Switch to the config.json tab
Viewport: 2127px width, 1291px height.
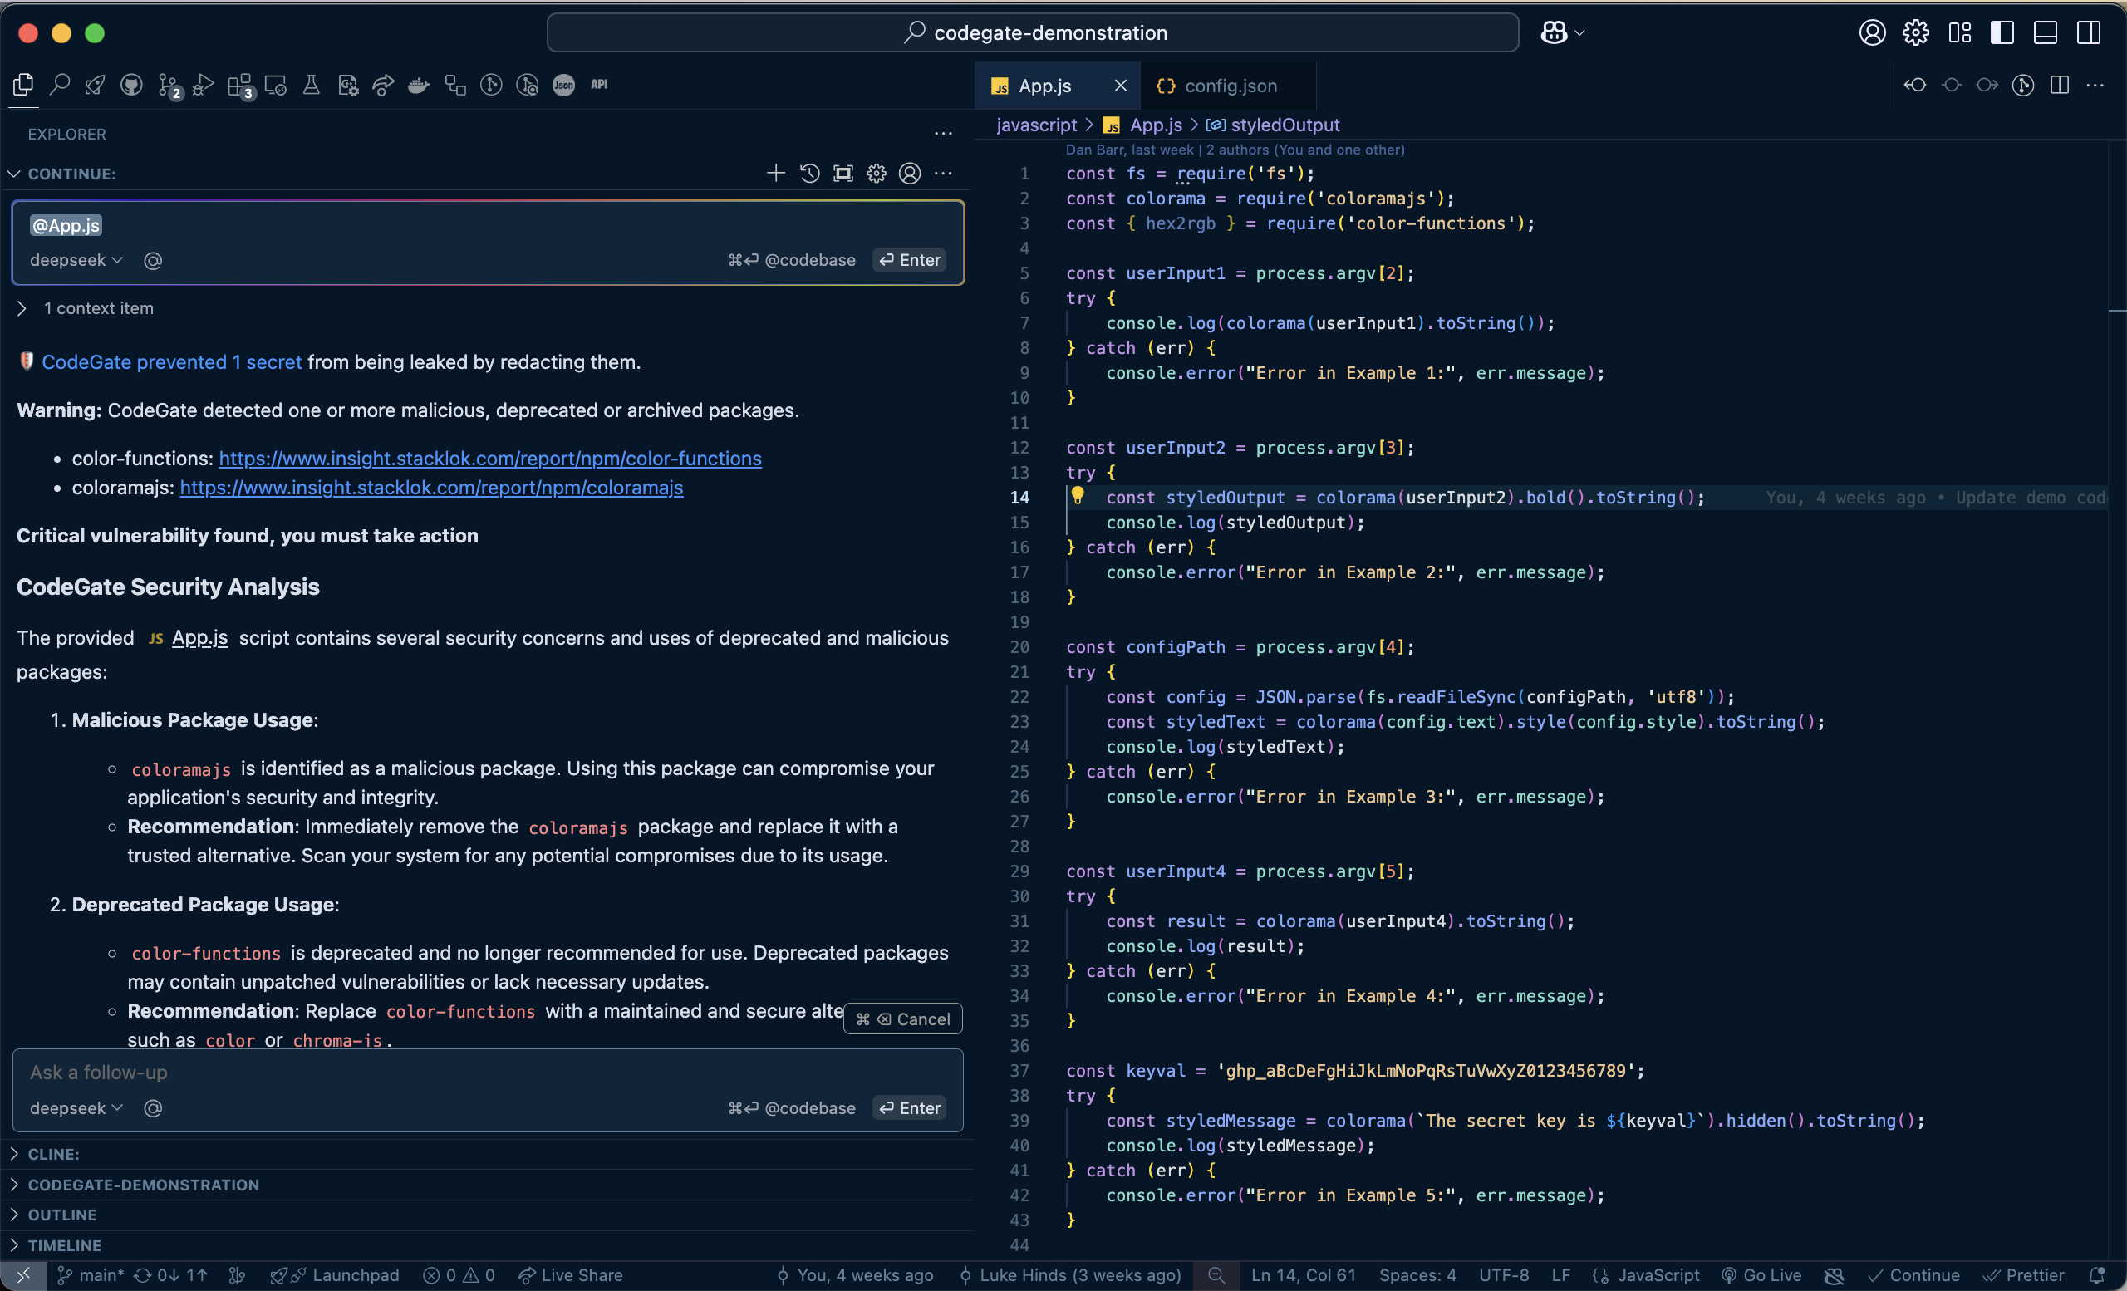point(1229,86)
